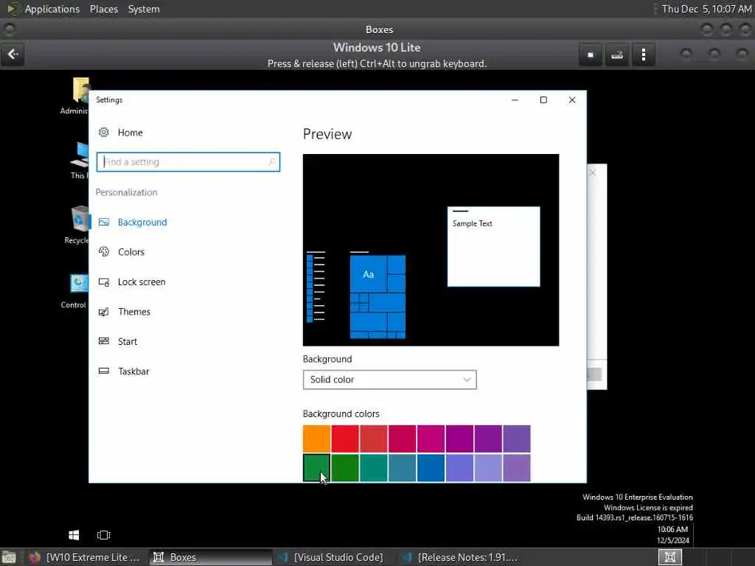Open Start settings via its tiles icon
Viewport: 755px width, 566px height.
click(103, 341)
